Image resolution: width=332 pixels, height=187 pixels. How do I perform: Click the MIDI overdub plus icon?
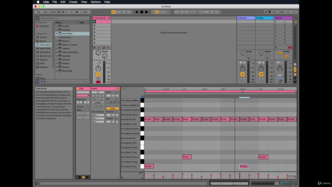coord(153,12)
